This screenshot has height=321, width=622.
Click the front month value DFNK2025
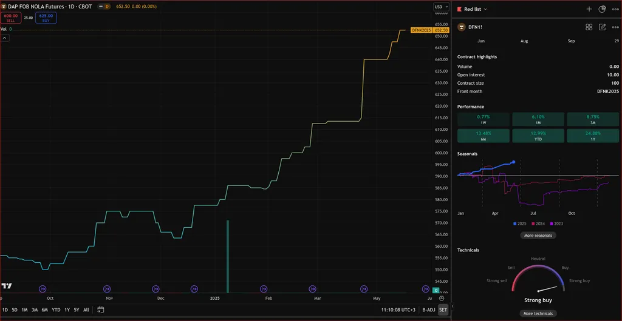607,91
